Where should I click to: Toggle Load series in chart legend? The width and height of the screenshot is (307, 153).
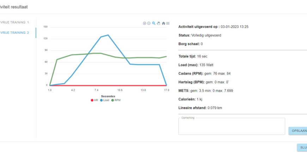click(x=106, y=100)
